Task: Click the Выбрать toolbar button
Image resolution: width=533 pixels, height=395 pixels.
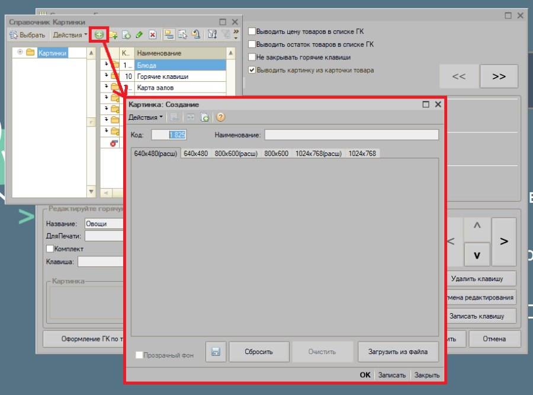Action: click(27, 35)
